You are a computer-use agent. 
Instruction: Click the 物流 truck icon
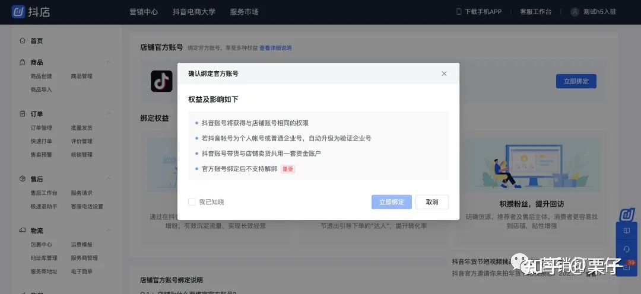click(x=23, y=231)
